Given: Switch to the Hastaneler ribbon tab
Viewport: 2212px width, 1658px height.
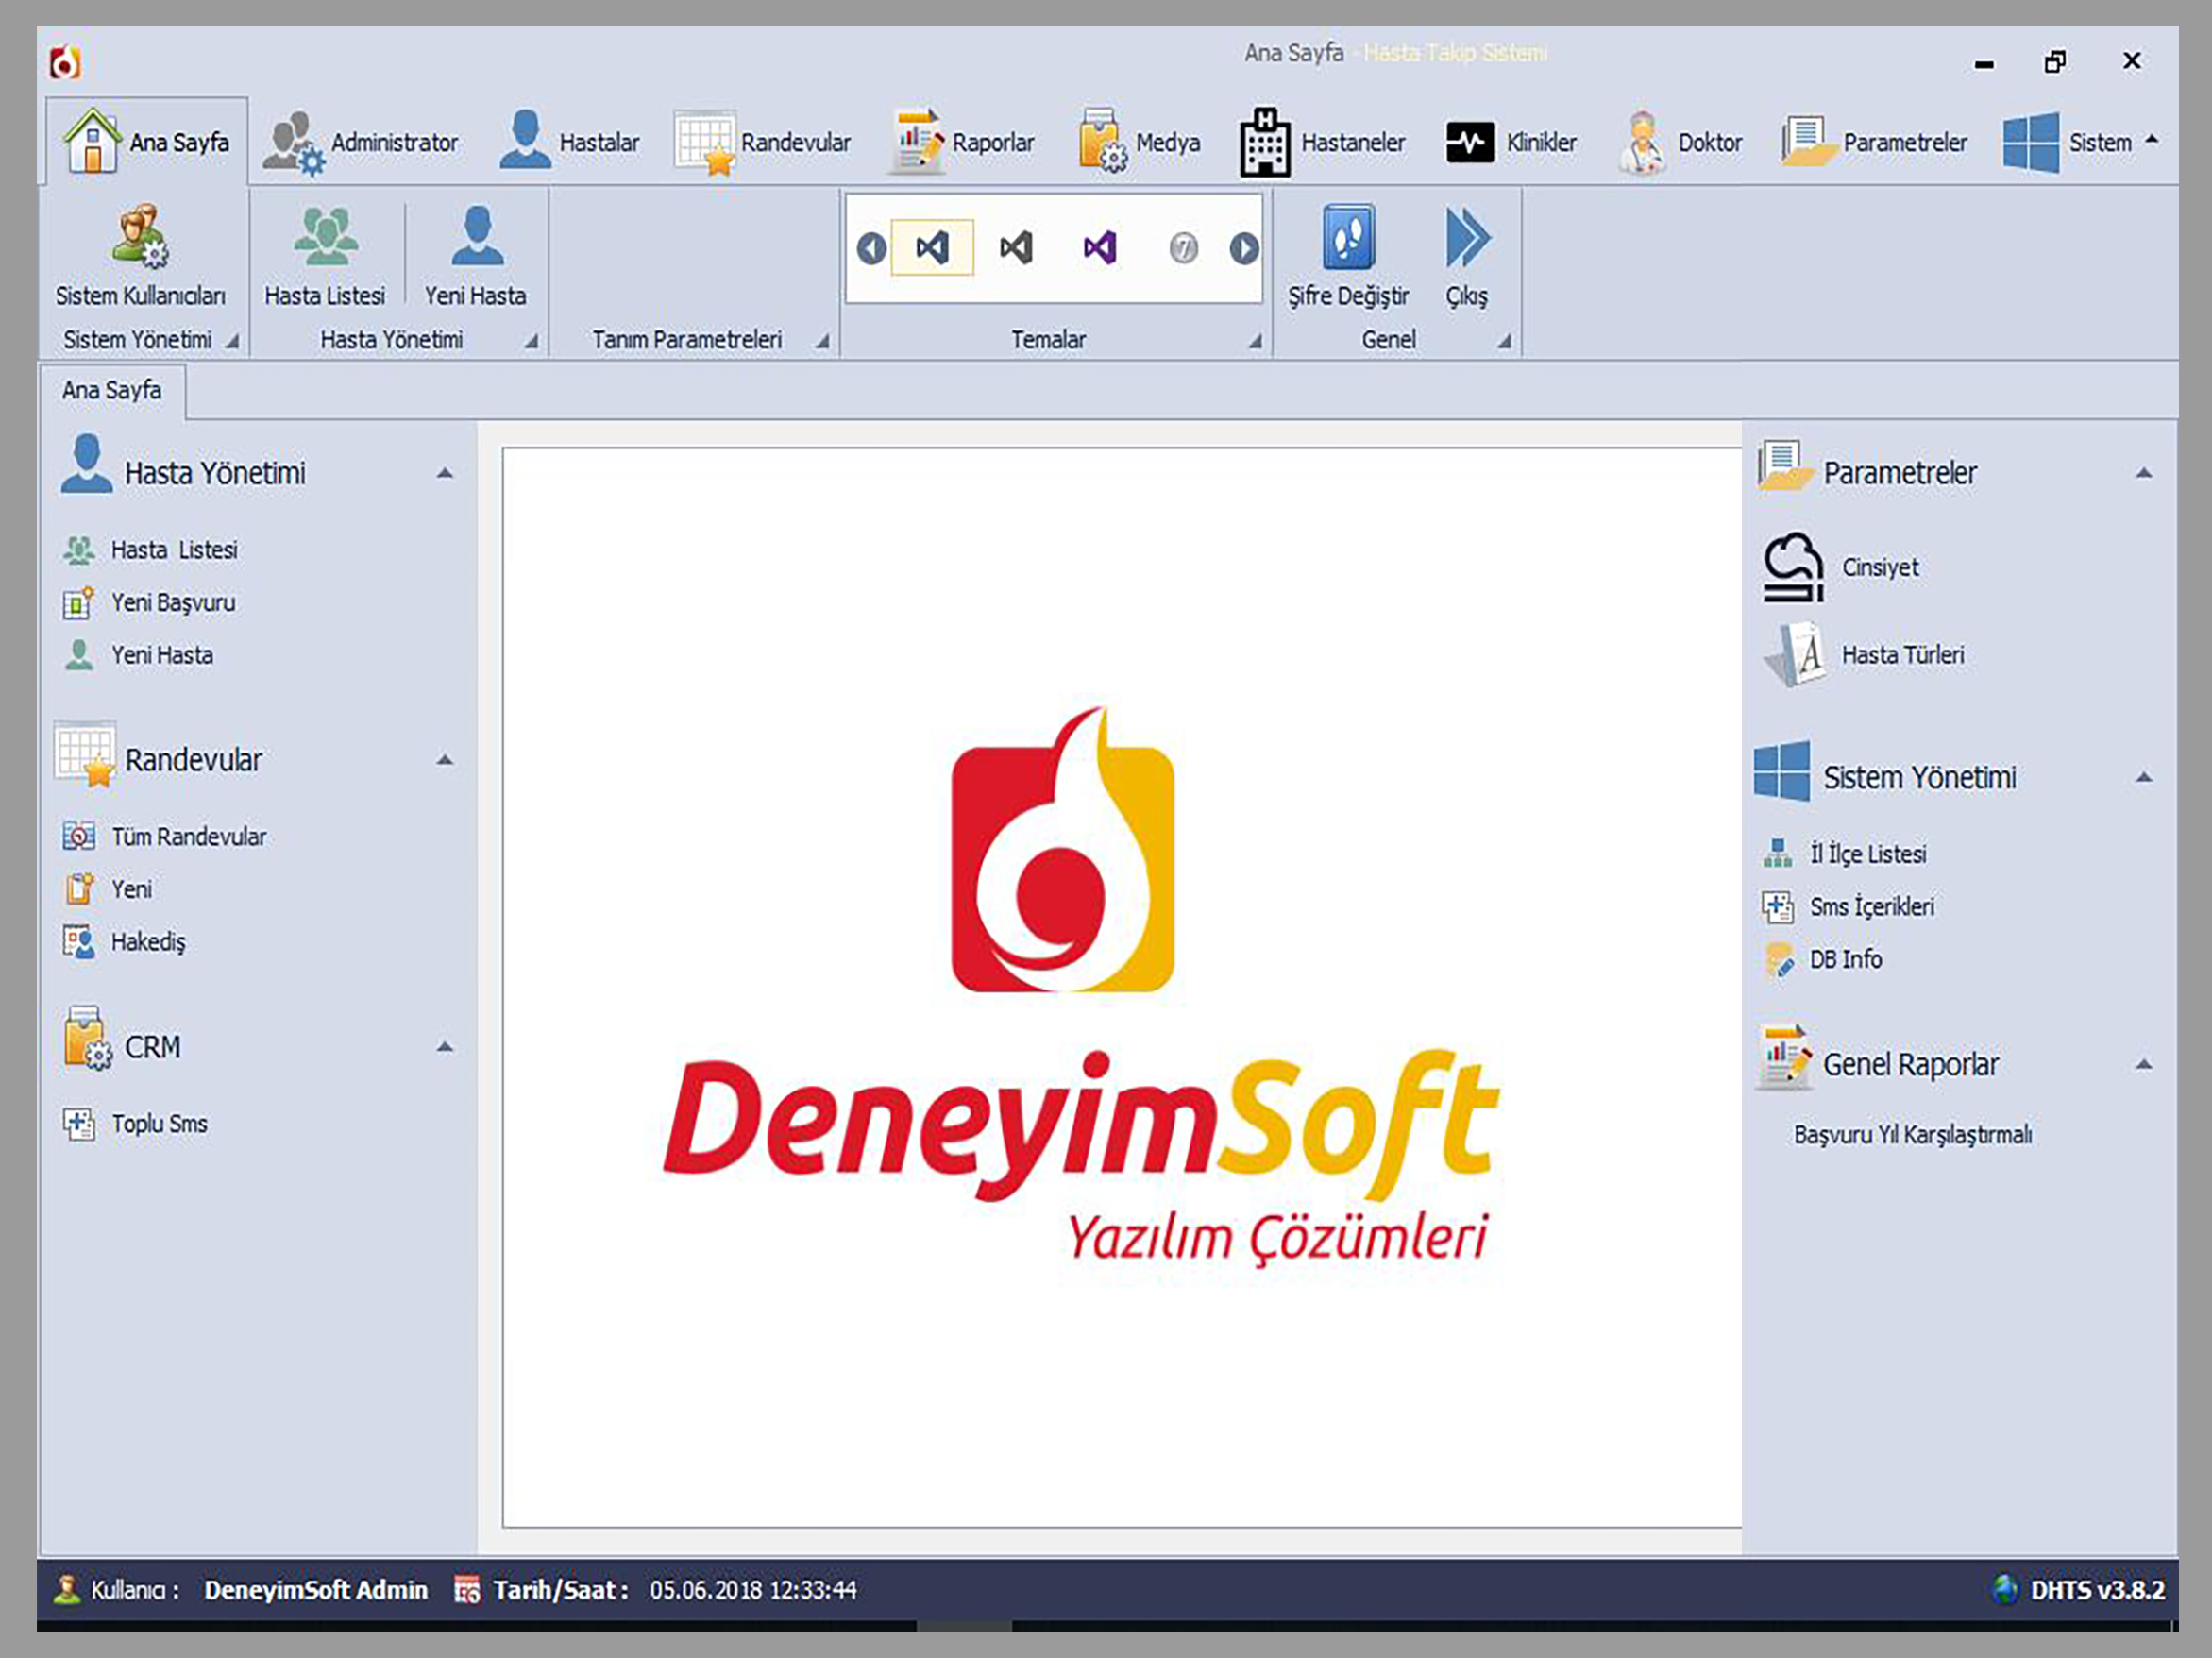Looking at the screenshot, I should tap(1322, 142).
